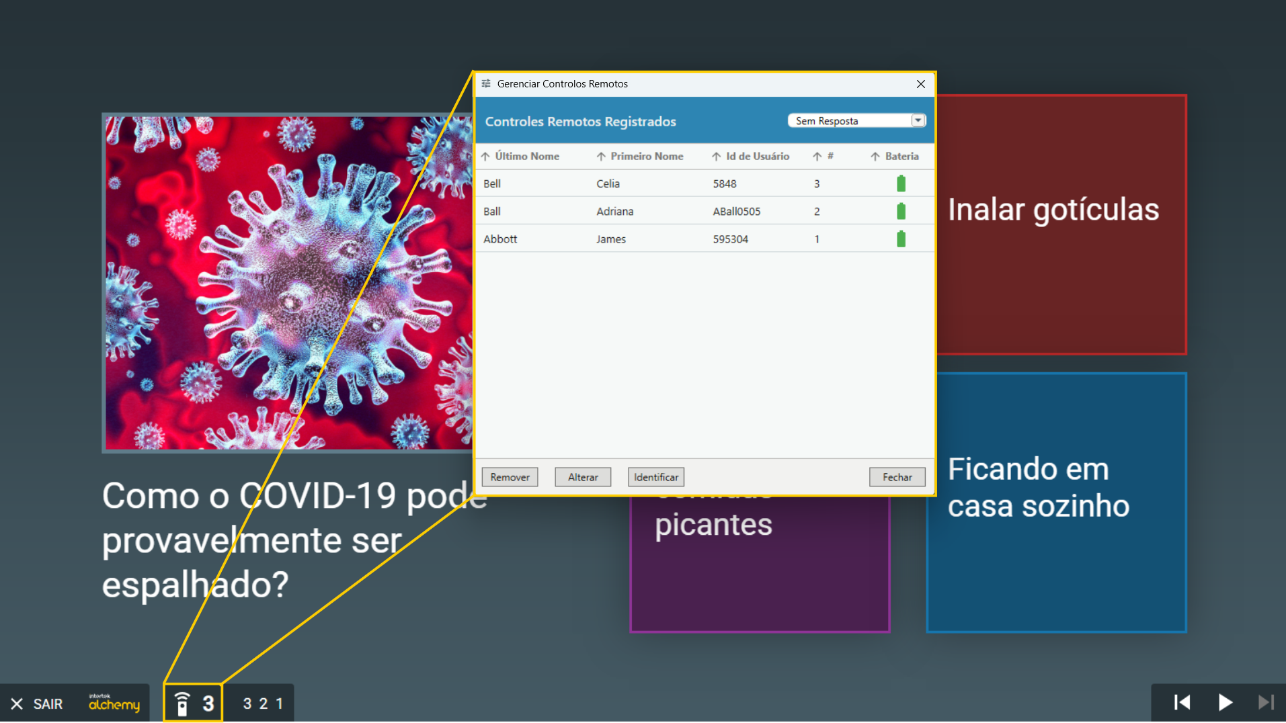Click the dialog icon beside Gerenciar Controlos Remotos
Screen dimensions: 1286x723
(x=486, y=84)
